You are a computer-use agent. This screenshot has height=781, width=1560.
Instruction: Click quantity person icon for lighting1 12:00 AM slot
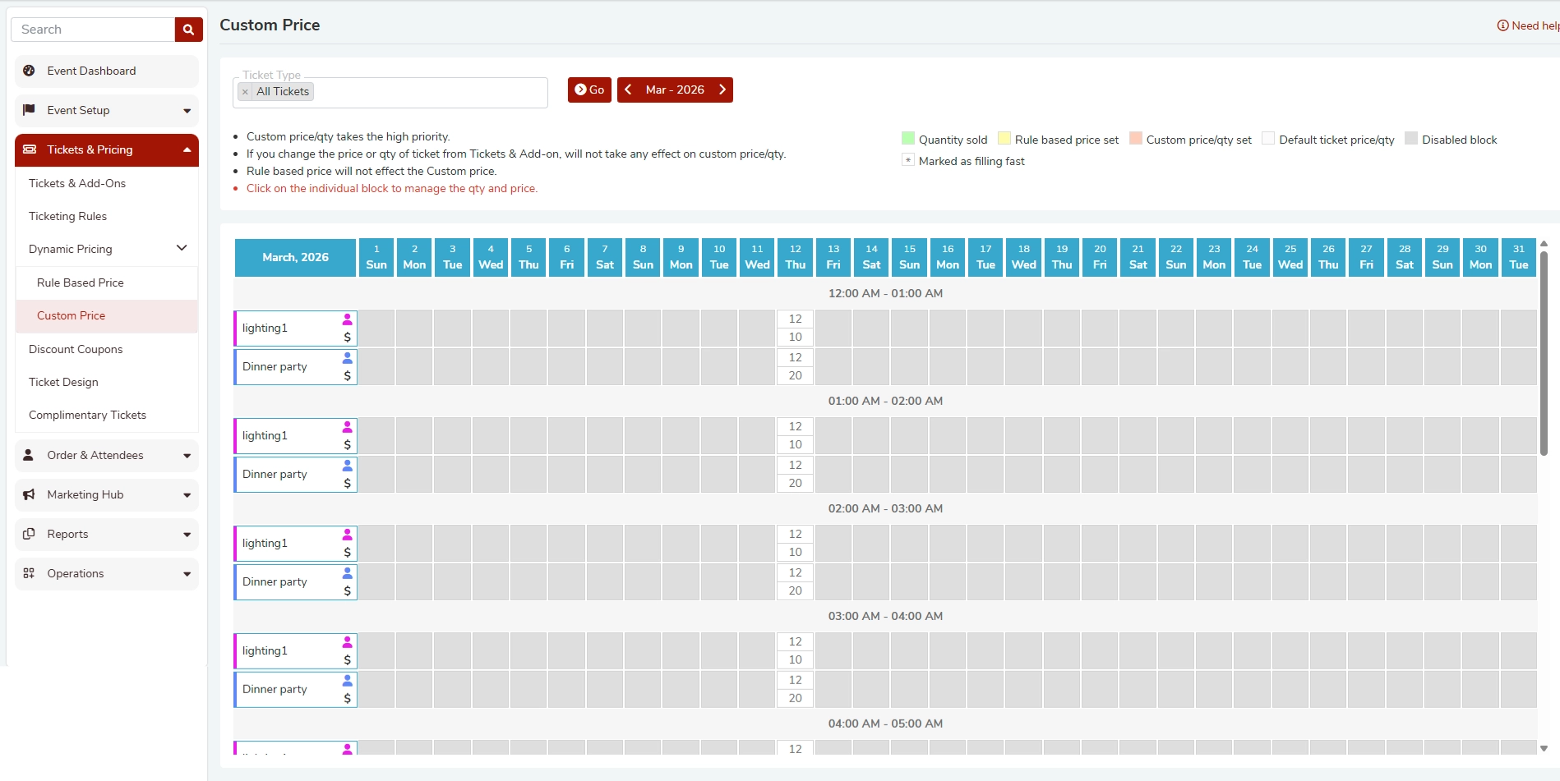pos(348,319)
